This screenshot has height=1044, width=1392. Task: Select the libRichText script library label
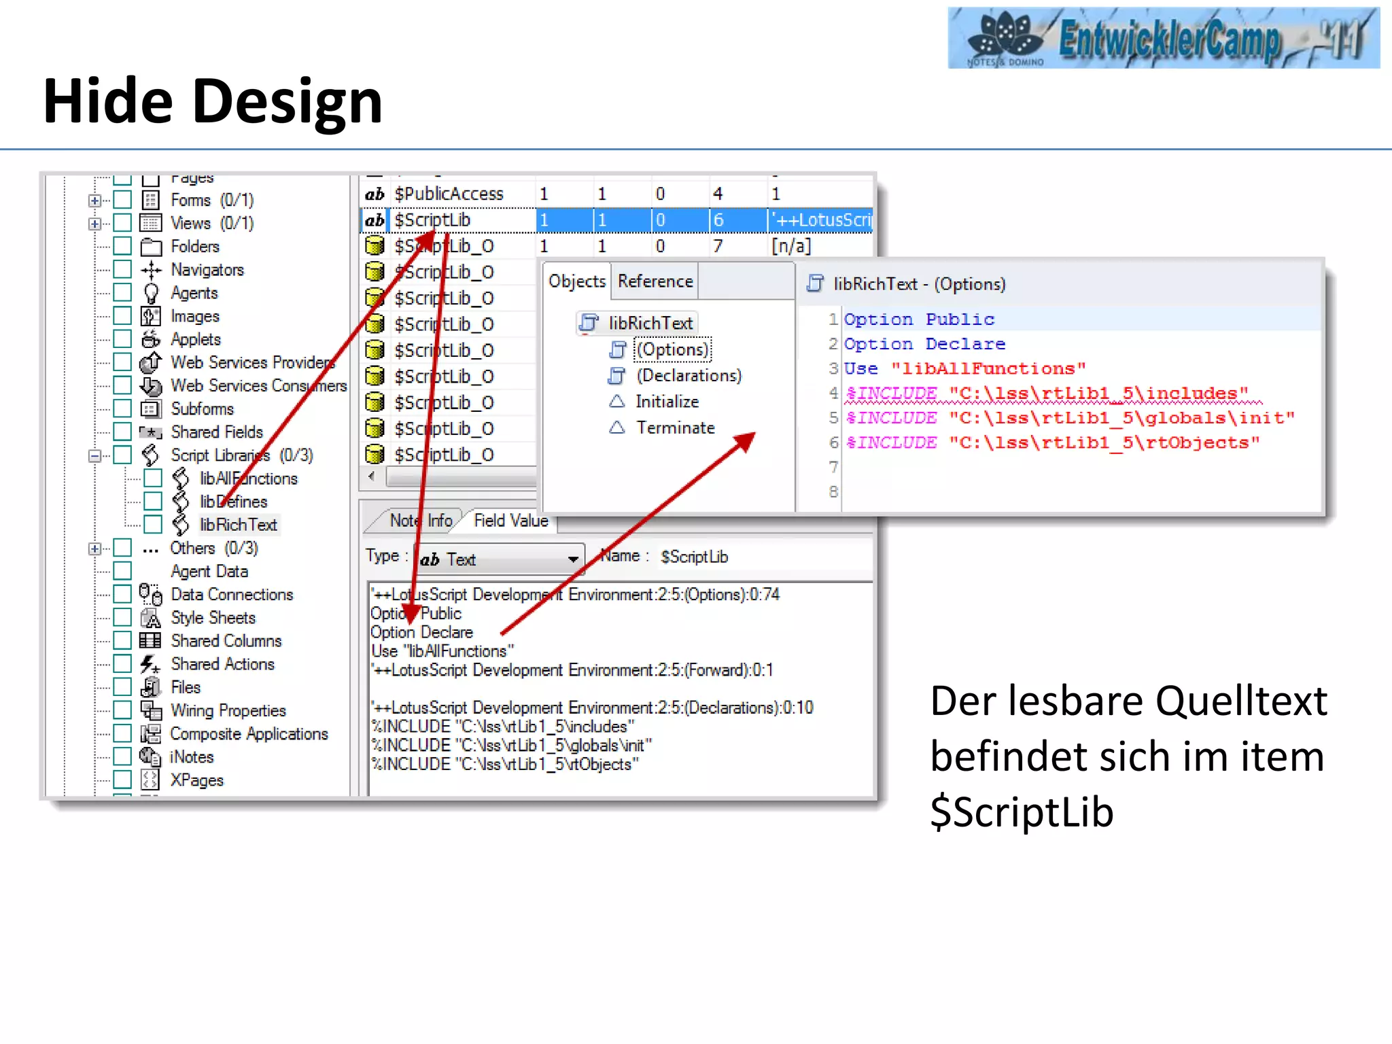point(238,525)
